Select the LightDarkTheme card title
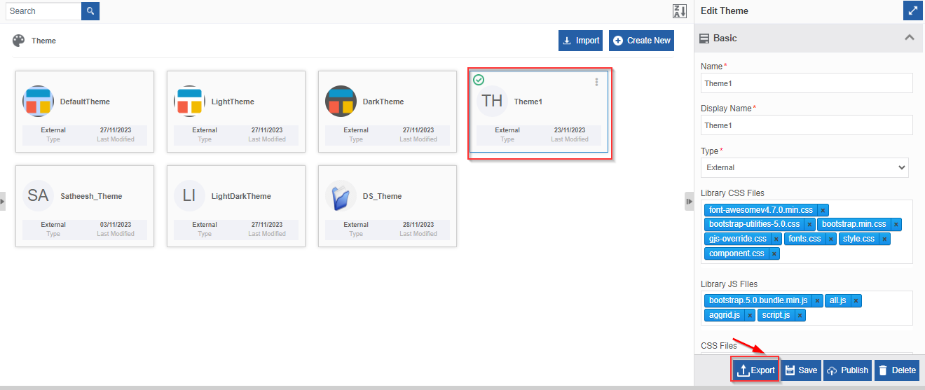Viewport: 925px width, 390px height. (x=241, y=196)
